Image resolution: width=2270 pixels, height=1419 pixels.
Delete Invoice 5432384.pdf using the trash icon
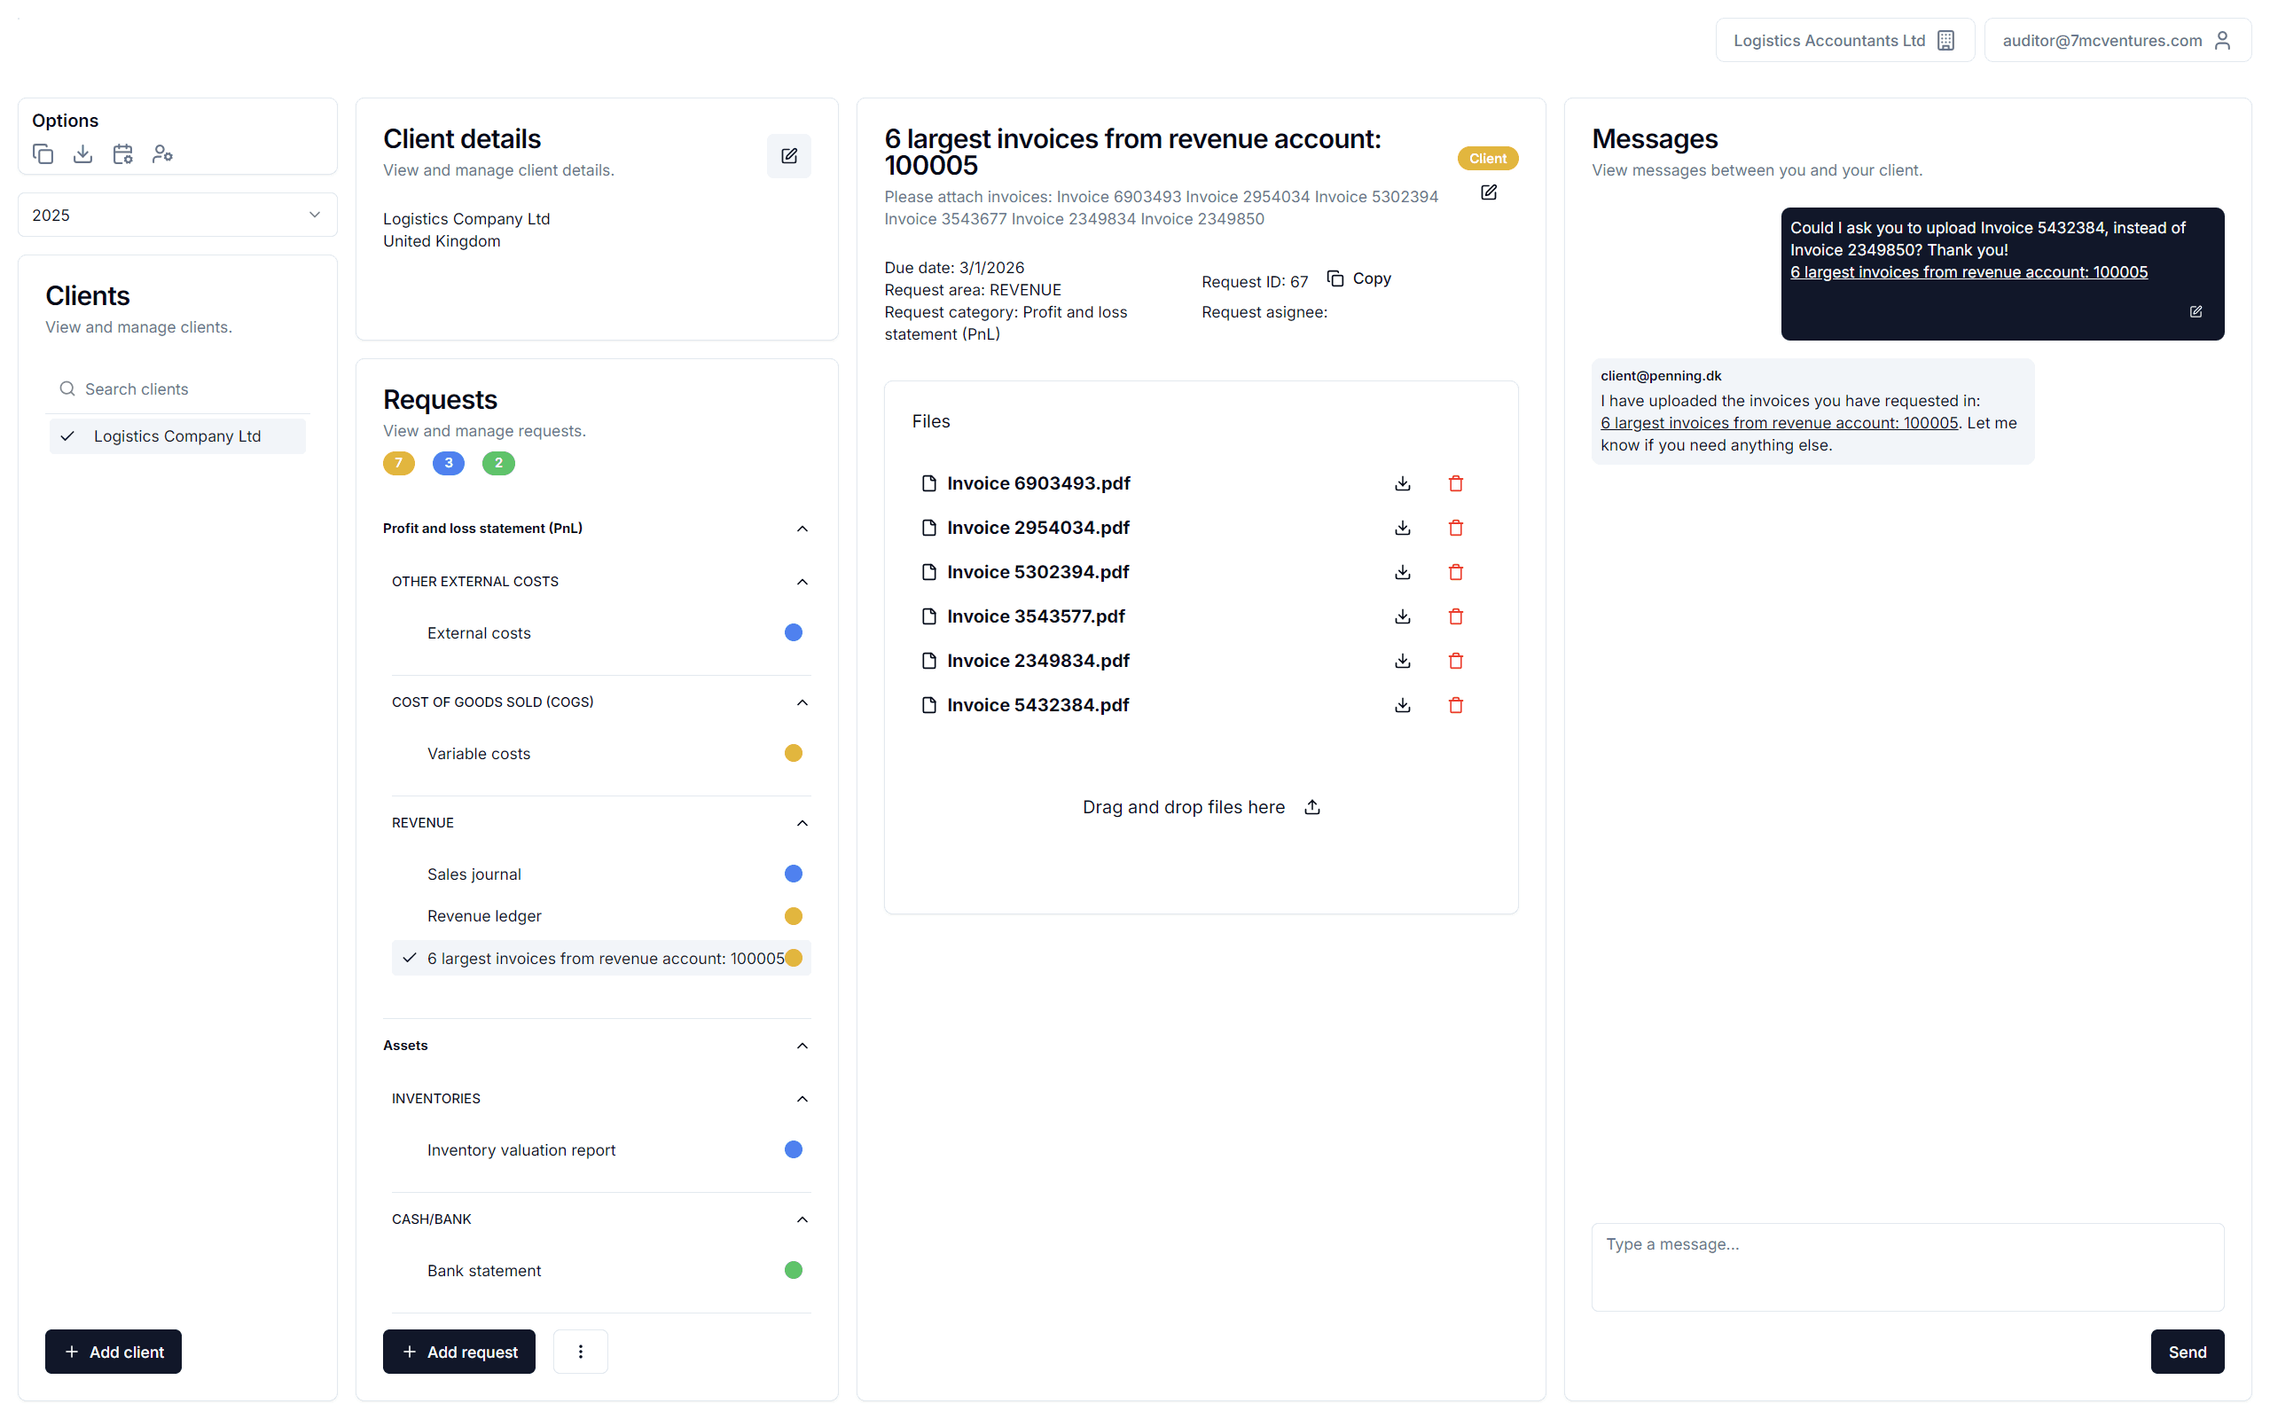click(x=1456, y=705)
